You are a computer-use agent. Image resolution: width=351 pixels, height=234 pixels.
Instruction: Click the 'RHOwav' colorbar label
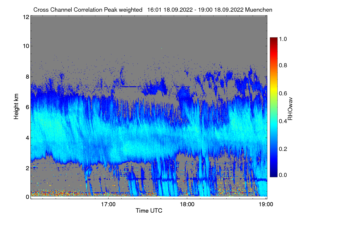[x=290, y=109]
